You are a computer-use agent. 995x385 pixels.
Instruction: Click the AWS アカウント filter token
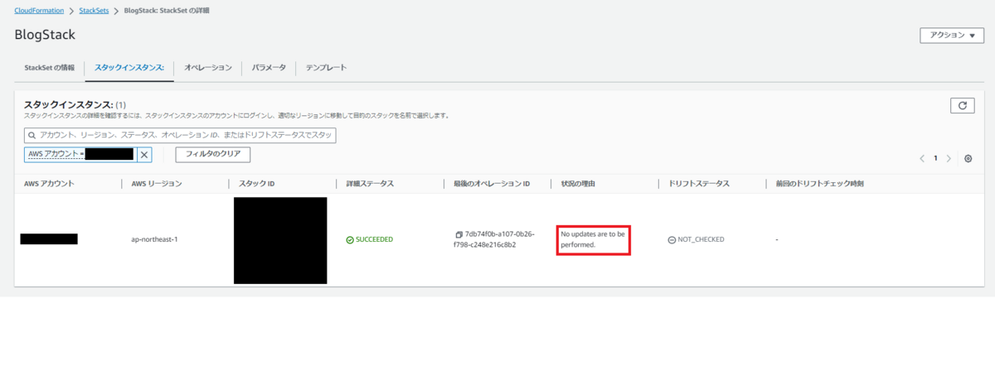pyautogui.click(x=80, y=155)
